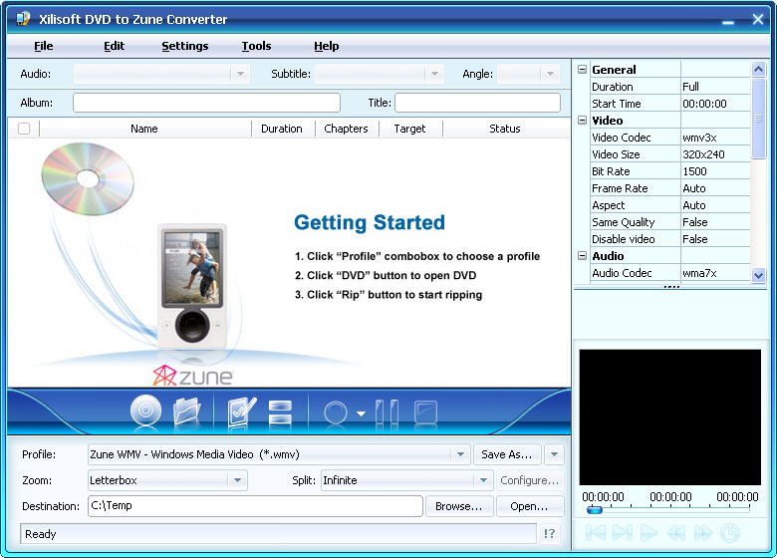
Task: Click the Save As... button
Action: click(x=506, y=454)
